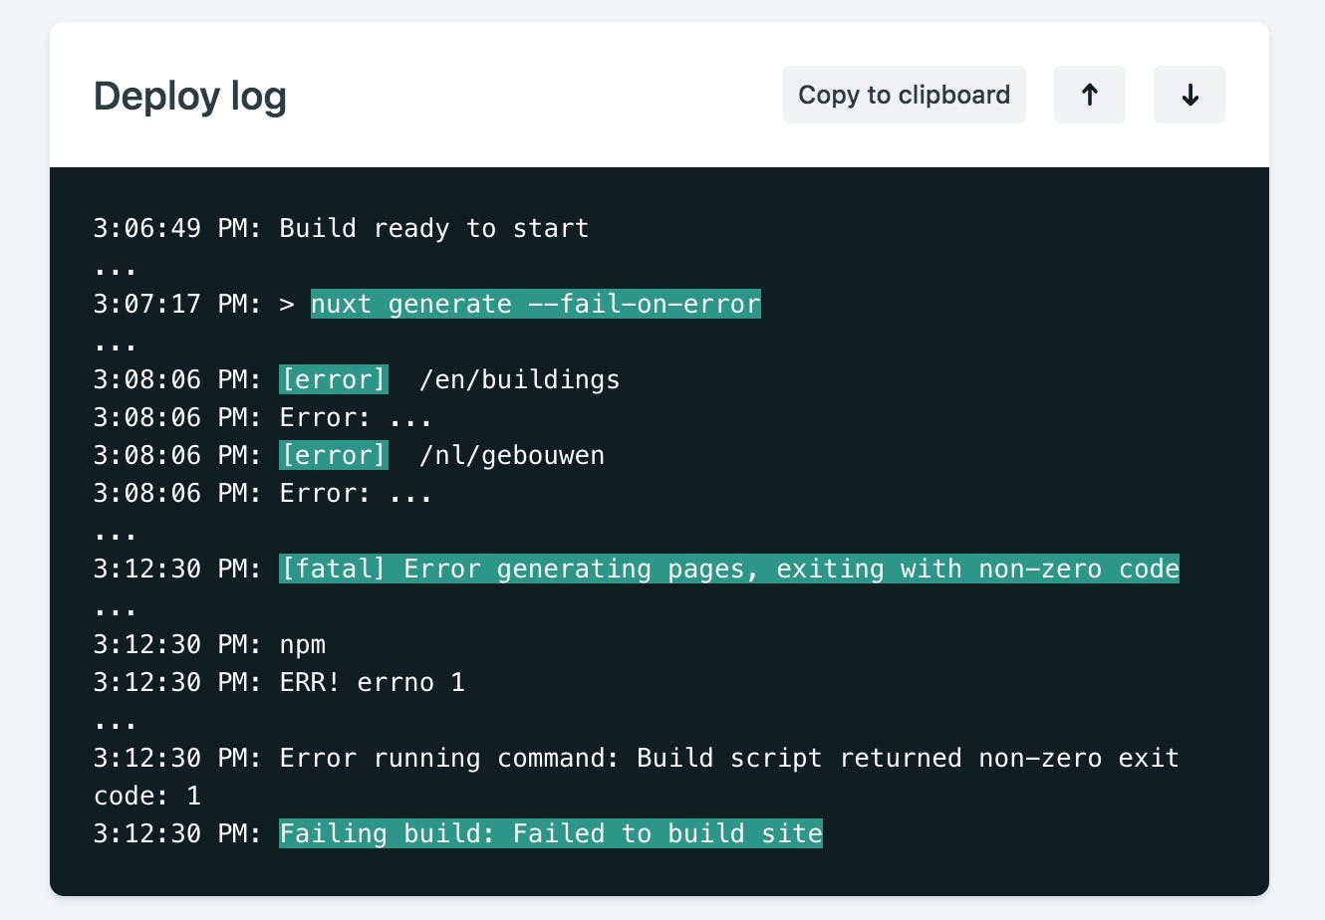Screen dimensions: 1325x920
Task: Jump to log top with up arrow
Action: click(x=1090, y=96)
